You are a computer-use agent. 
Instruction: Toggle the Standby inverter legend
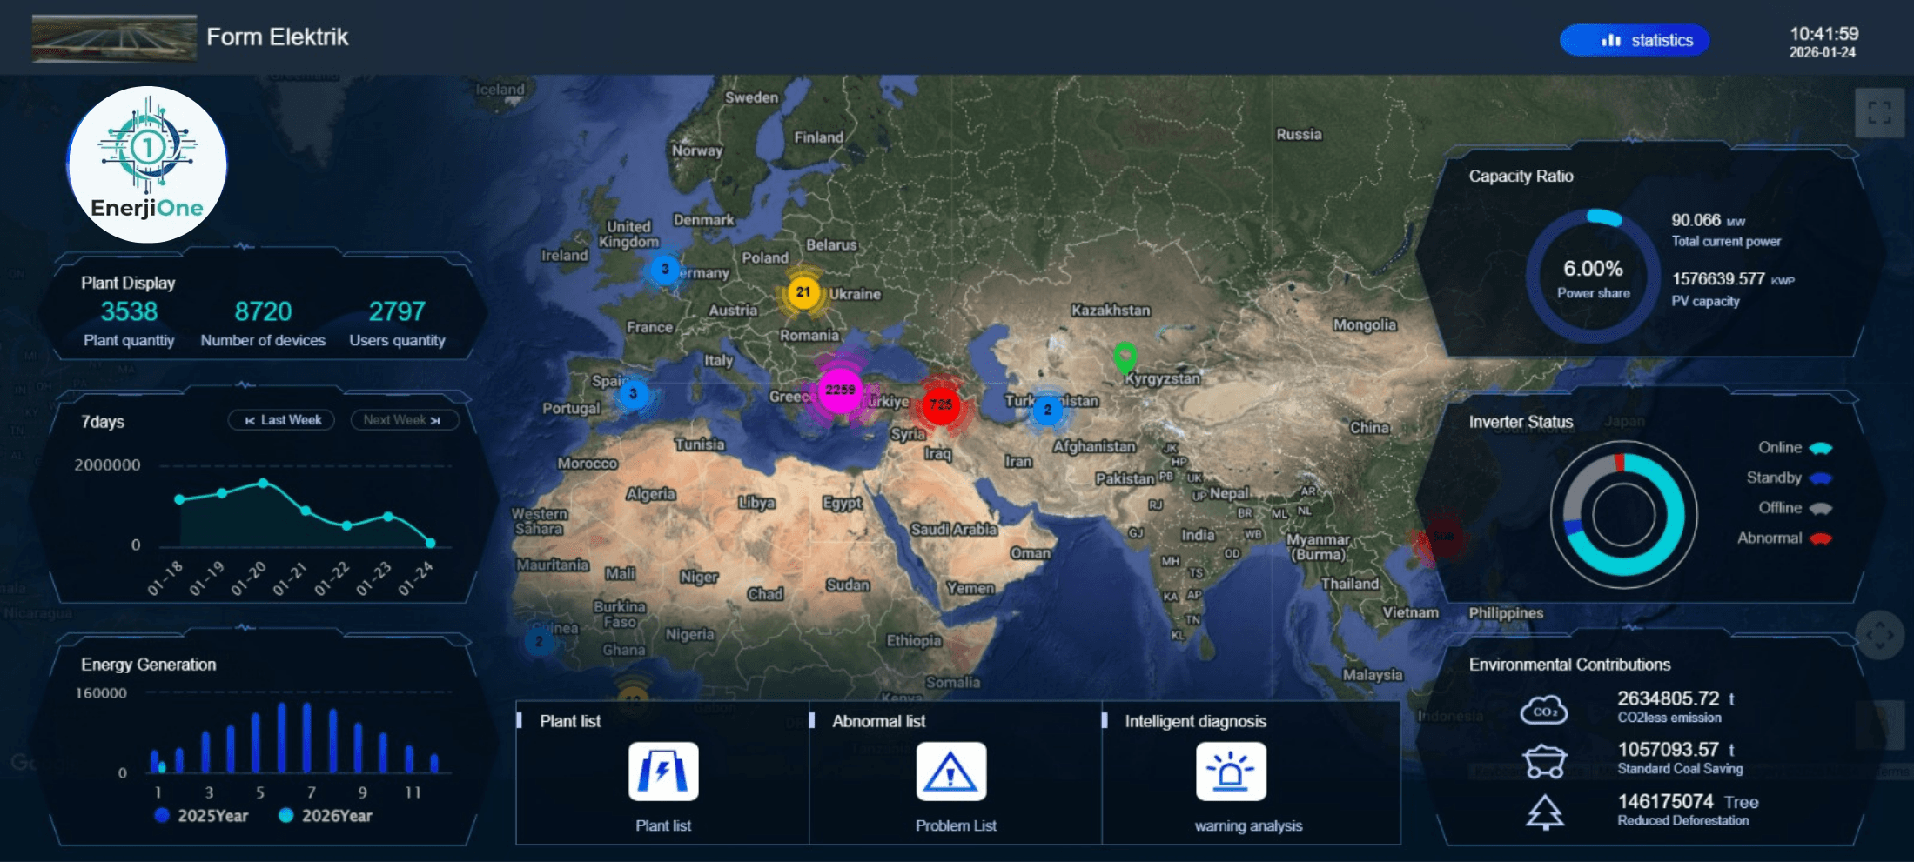click(1790, 478)
